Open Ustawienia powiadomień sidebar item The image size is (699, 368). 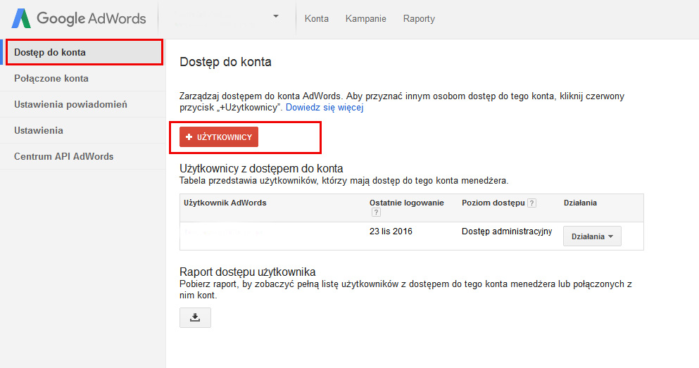click(83, 104)
